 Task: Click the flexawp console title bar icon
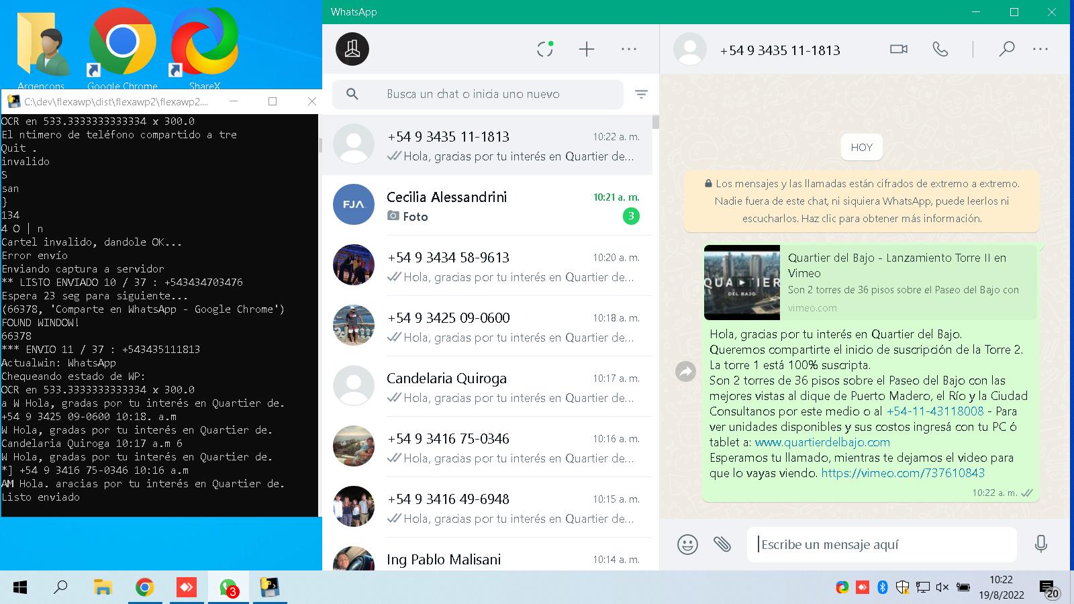(13, 101)
